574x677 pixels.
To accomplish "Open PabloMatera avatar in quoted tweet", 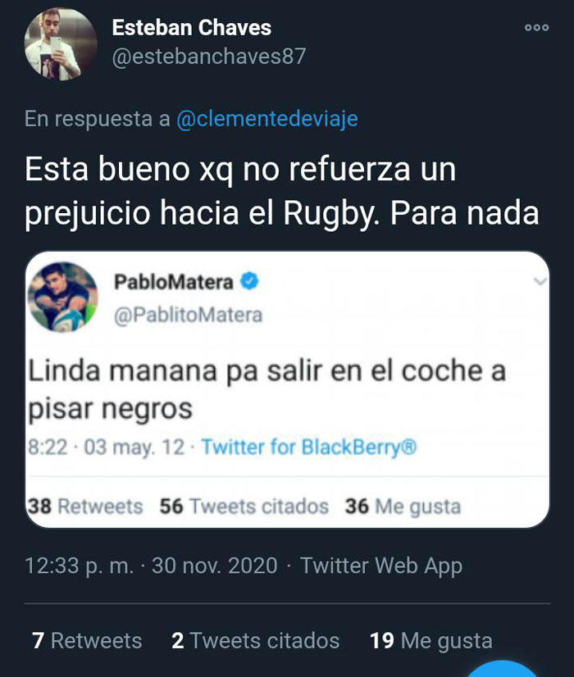I will tap(63, 297).
